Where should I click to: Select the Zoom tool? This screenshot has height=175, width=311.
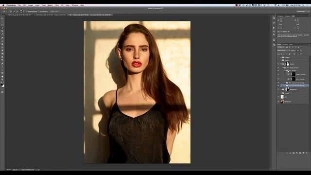tap(2, 80)
